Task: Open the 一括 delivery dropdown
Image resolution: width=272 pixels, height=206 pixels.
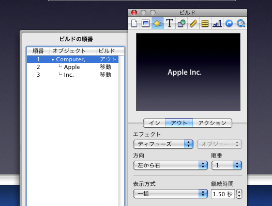Action: [170, 194]
